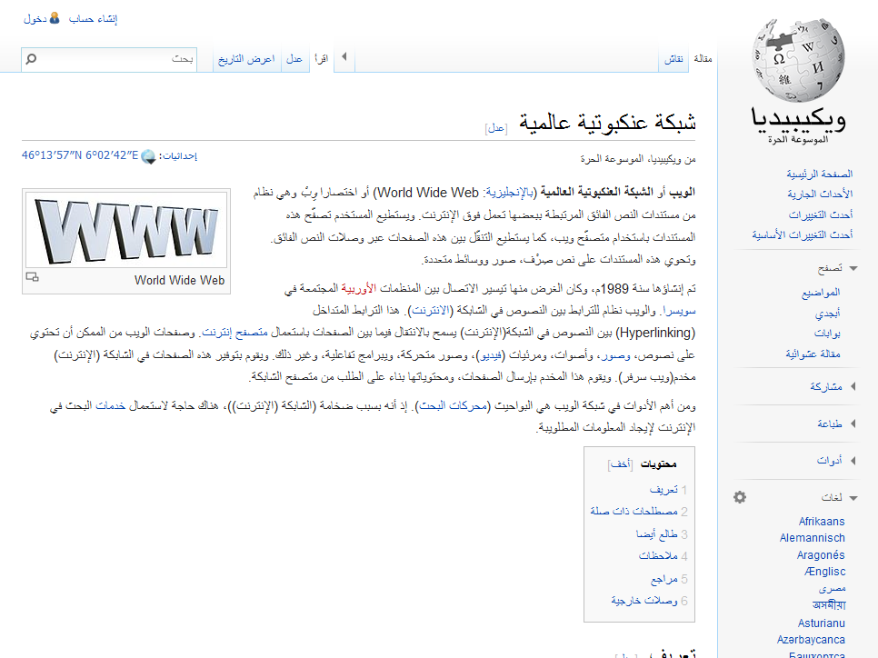878x658 pixels.
Task: Click الانترنت link in second paragraph
Action: [x=431, y=310]
